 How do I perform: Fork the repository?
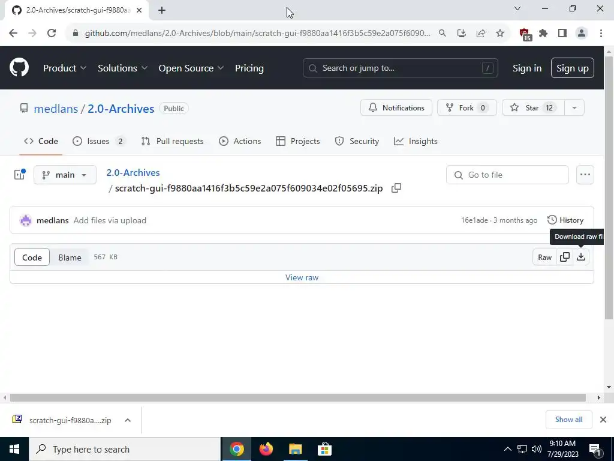point(466,108)
